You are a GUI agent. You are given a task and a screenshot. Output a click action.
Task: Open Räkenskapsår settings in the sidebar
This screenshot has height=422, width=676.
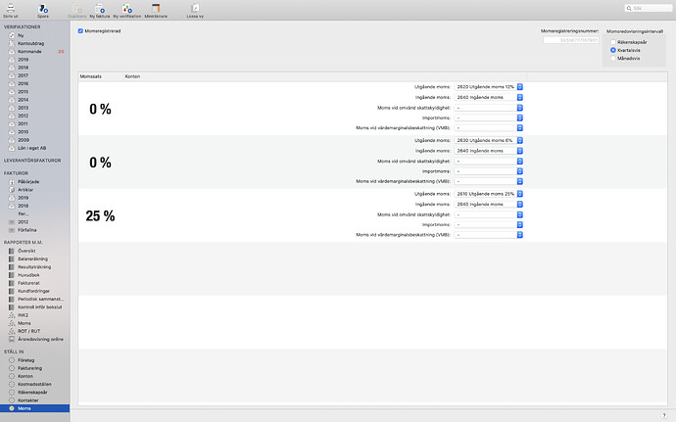tap(32, 393)
